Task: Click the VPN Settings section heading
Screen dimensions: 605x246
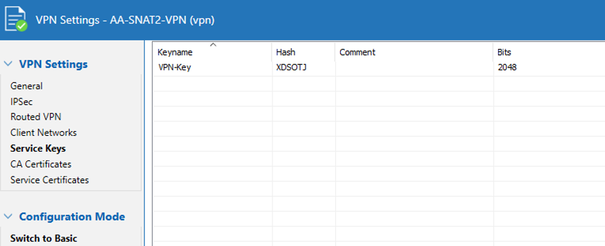Action: 54,64
